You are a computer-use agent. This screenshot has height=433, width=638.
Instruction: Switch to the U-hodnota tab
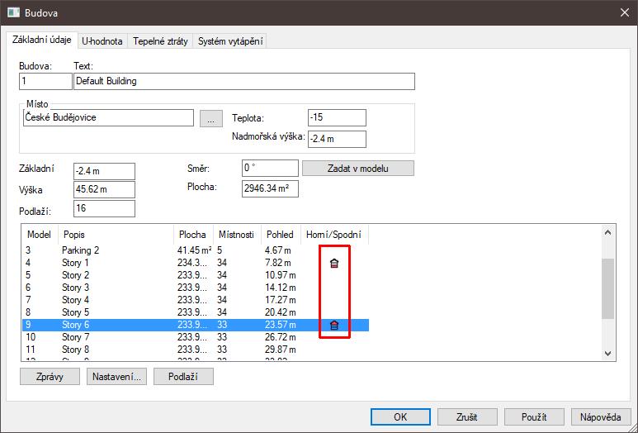pyautogui.click(x=102, y=41)
